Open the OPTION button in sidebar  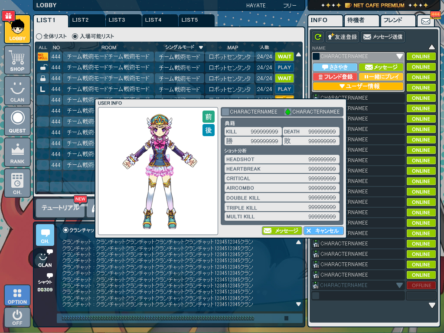click(x=17, y=296)
